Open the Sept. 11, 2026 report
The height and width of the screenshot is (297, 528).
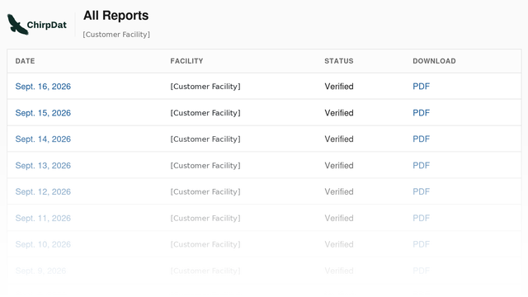click(x=43, y=218)
